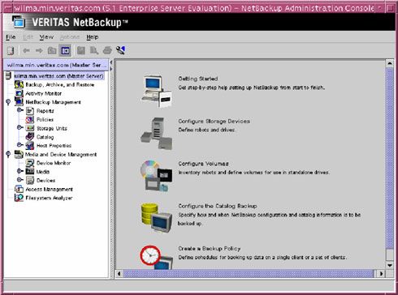
Task: Toggle the show/hide tree pane toolbar button
Action: click(65, 50)
